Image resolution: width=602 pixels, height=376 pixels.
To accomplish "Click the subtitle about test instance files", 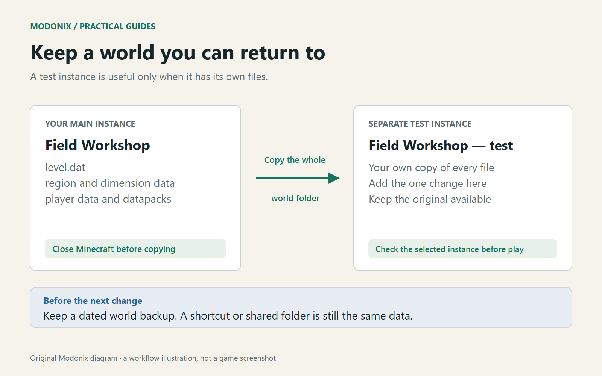I will point(149,77).
